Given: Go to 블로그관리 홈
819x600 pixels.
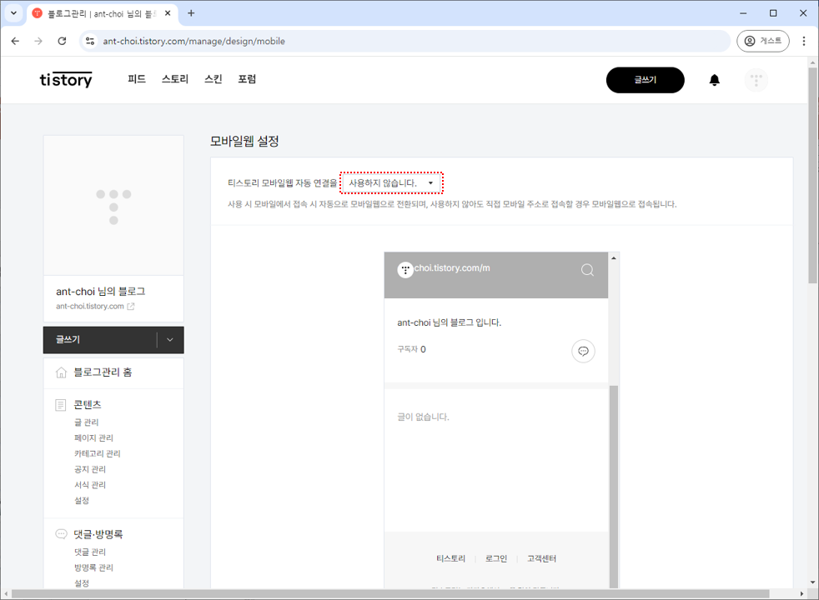Looking at the screenshot, I should point(103,372).
